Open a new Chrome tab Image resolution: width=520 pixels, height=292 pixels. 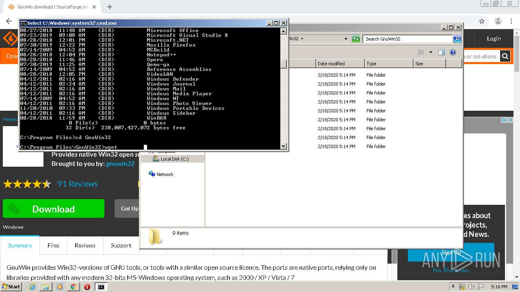[x=109, y=7]
